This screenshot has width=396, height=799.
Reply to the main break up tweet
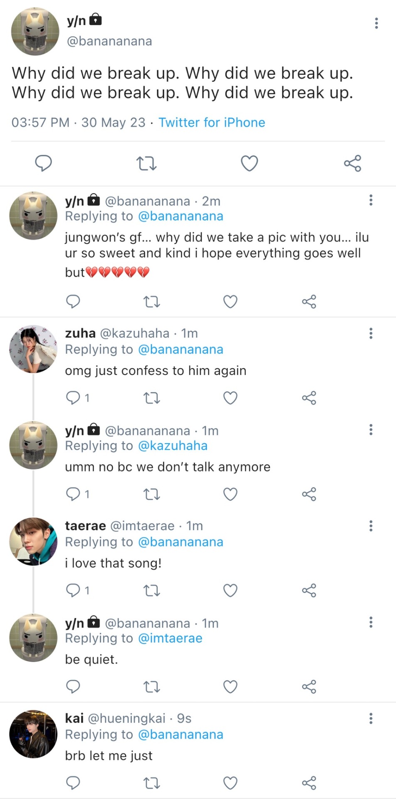click(x=43, y=163)
